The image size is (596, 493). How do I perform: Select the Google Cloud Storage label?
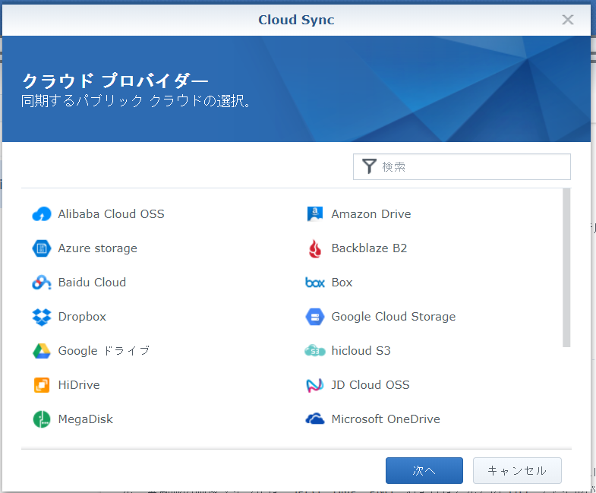click(x=393, y=317)
